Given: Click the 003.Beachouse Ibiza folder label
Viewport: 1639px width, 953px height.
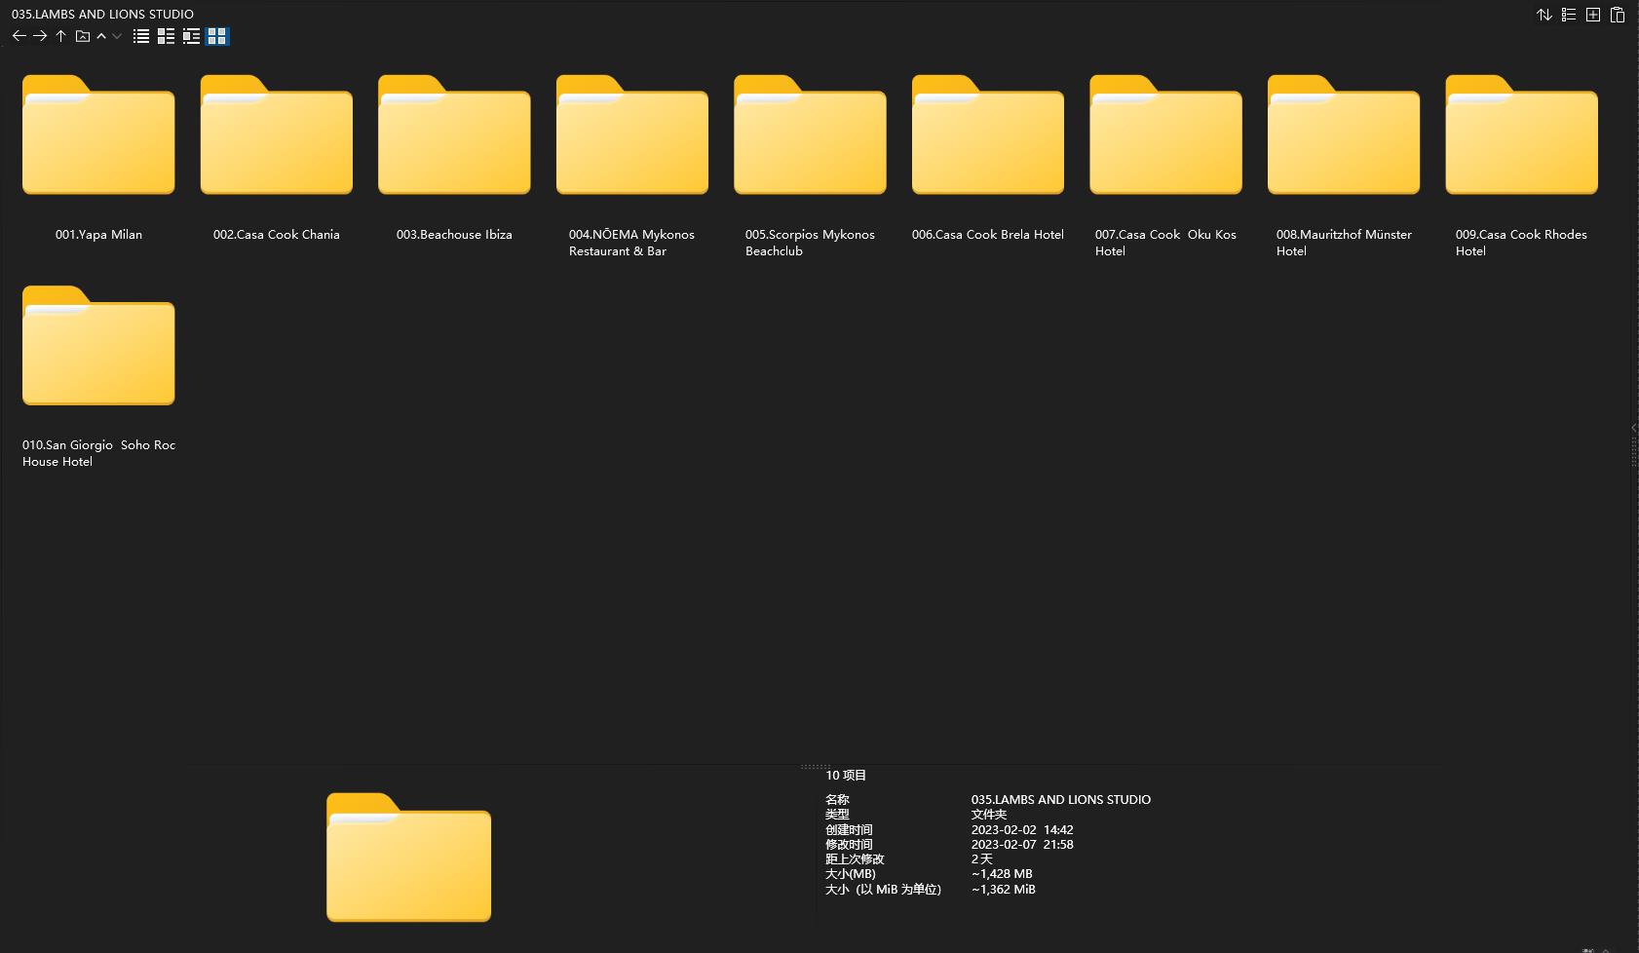Looking at the screenshot, I should click(454, 235).
